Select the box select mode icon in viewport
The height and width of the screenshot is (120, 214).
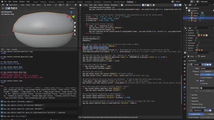pyautogui.click(x=7, y=8)
